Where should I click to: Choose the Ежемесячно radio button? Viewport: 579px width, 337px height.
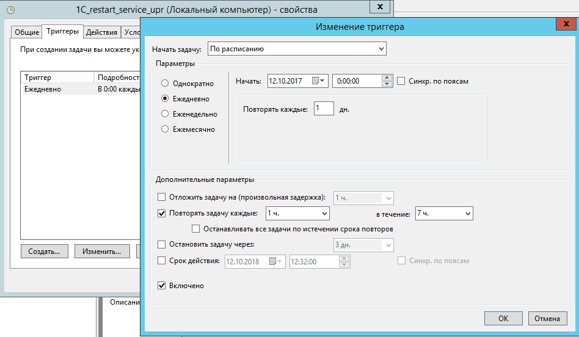(x=165, y=129)
